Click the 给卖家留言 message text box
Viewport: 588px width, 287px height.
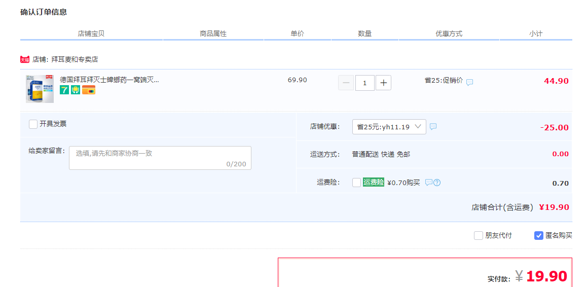click(160, 158)
